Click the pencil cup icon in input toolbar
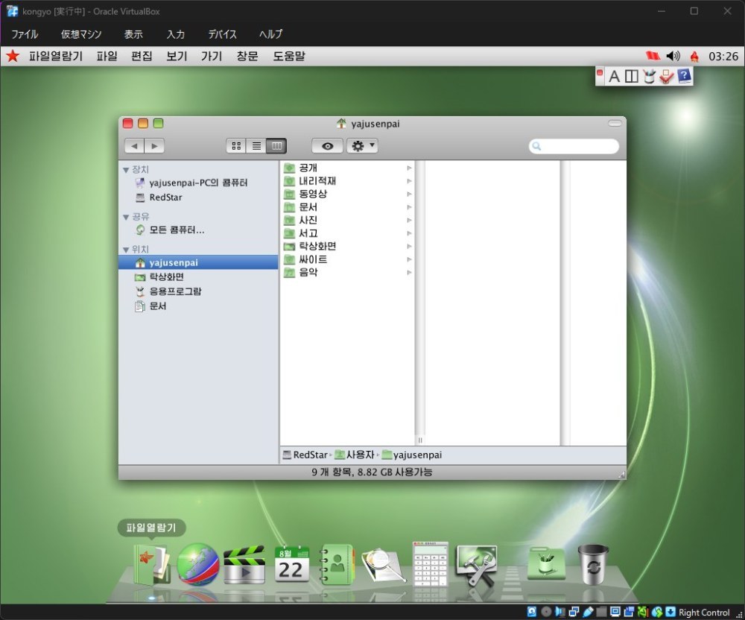The image size is (745, 620). coord(649,76)
